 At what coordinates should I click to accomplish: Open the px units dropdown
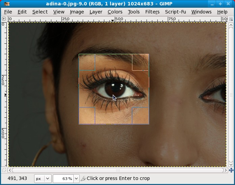click(43, 179)
